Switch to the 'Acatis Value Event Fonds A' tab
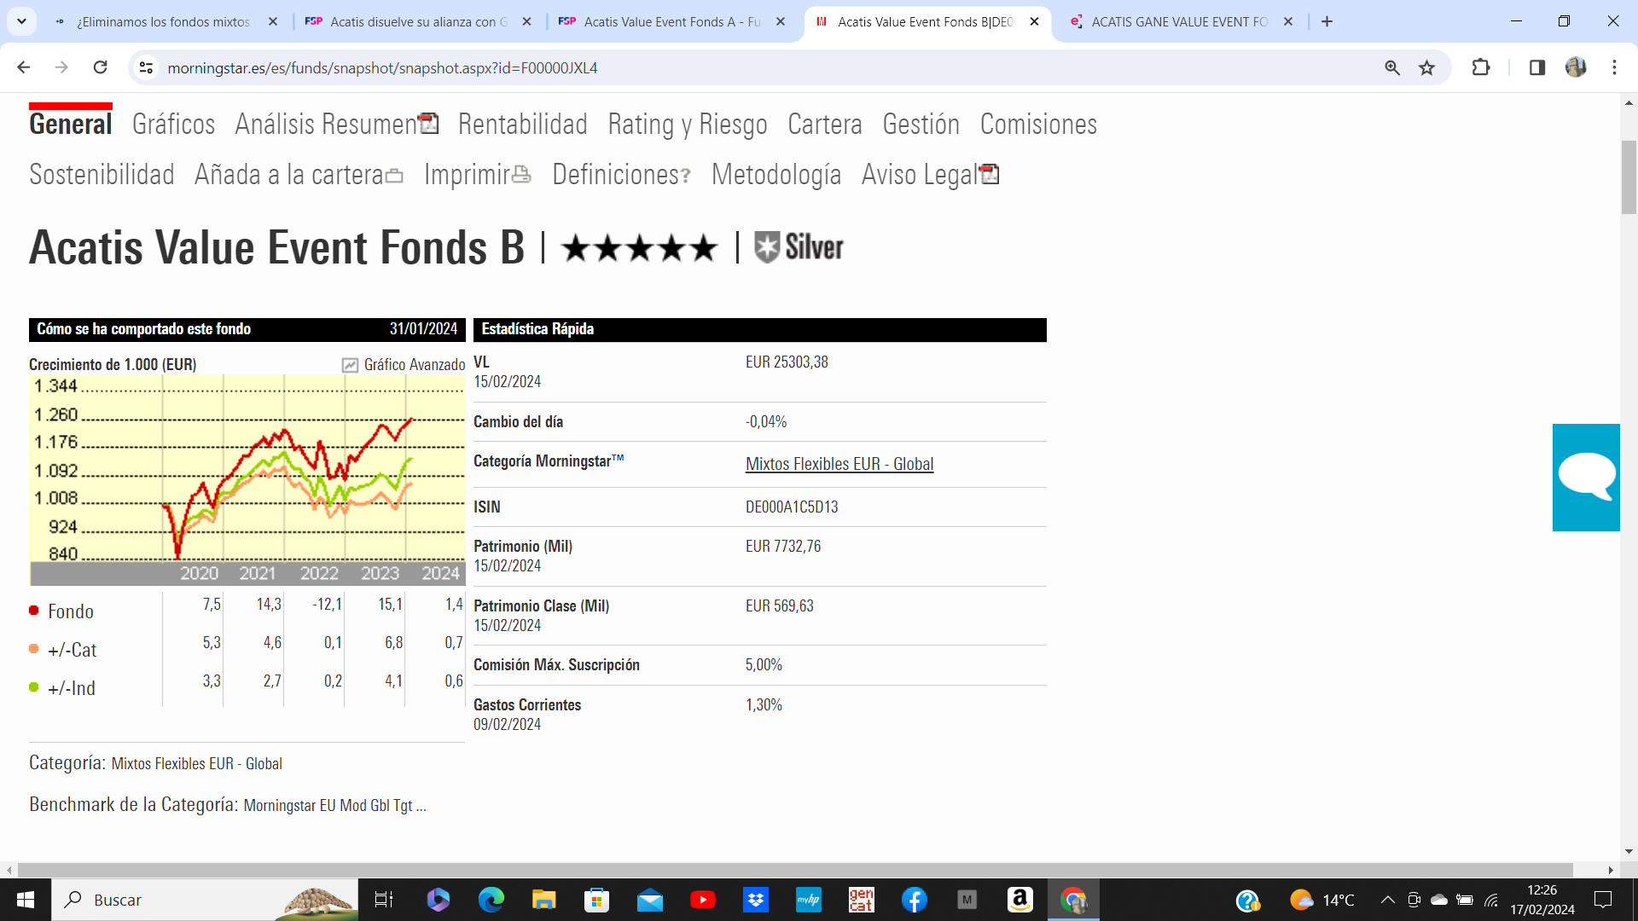Screen dimensions: 1638x921 672,21
